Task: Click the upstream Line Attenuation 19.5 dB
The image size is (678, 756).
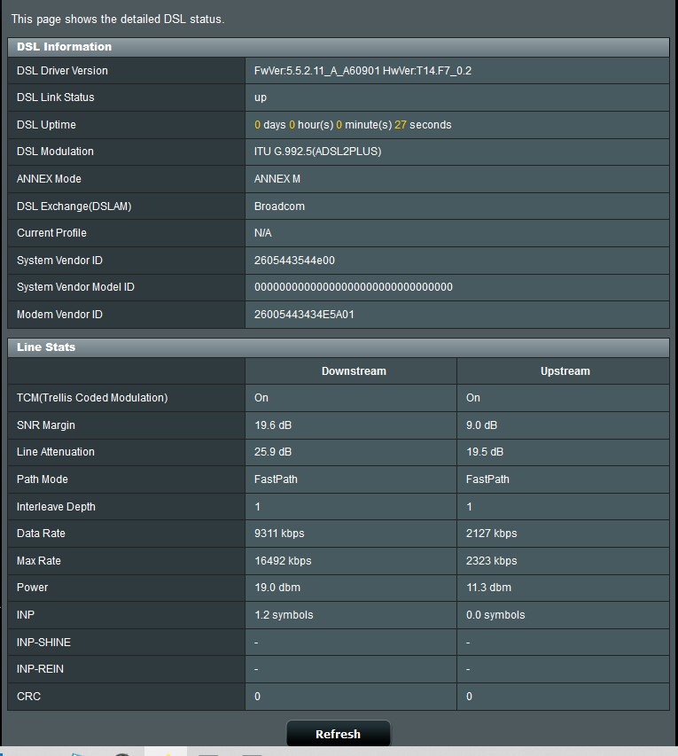Action: tap(485, 452)
